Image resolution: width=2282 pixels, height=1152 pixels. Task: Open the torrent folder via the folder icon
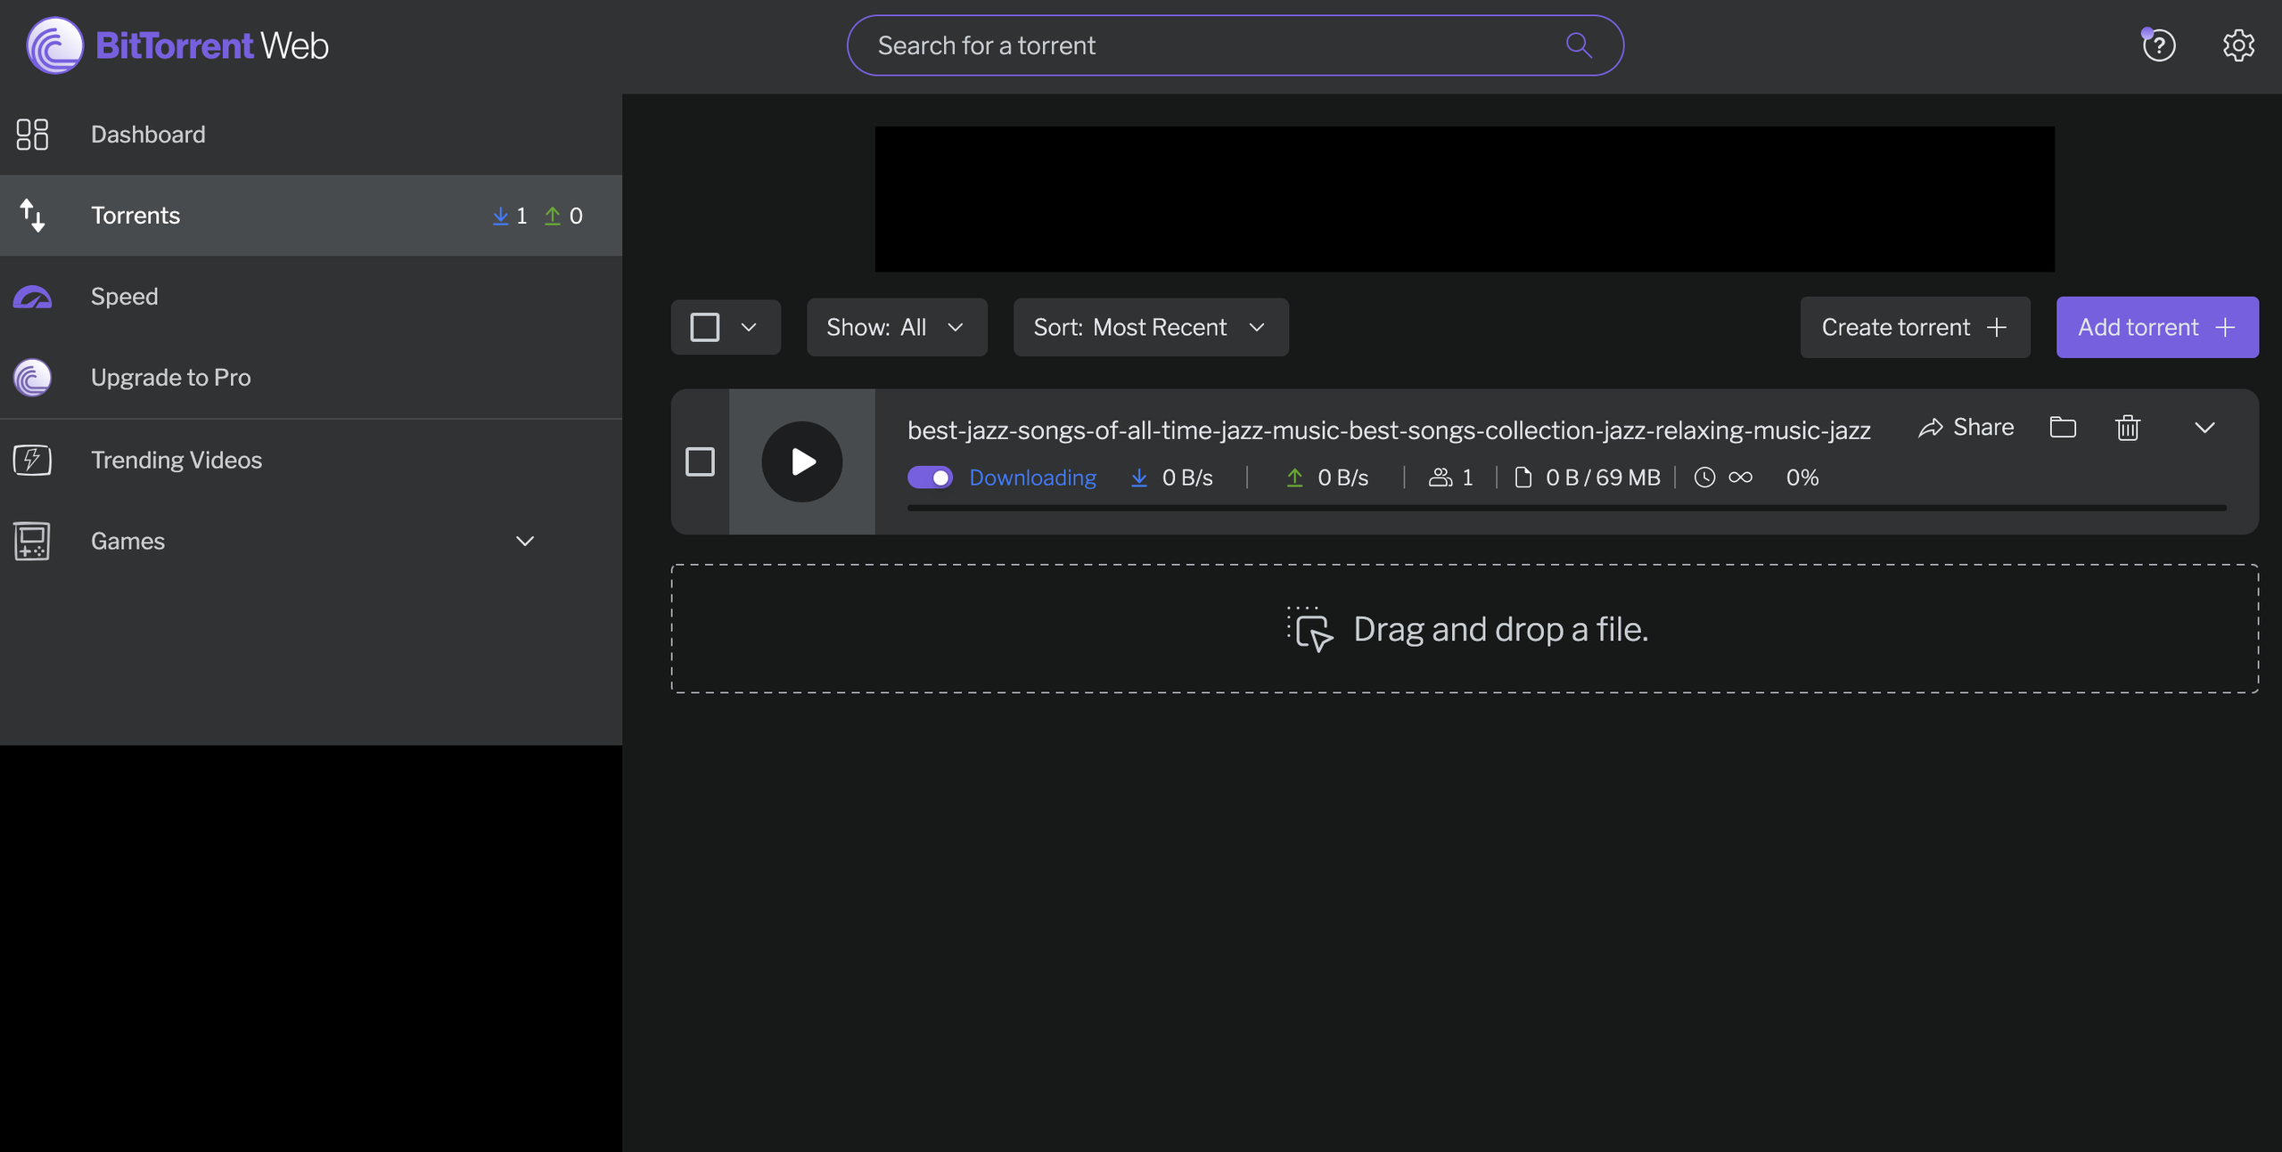click(2062, 428)
